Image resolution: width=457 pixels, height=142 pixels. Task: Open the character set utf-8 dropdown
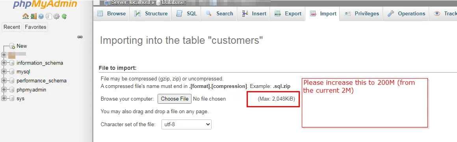186,125
